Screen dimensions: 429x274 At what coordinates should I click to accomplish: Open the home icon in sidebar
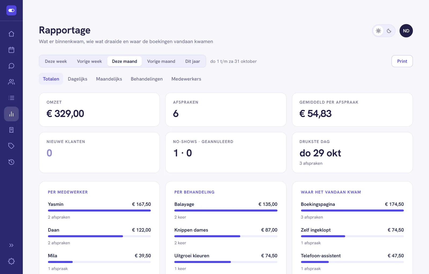11,34
